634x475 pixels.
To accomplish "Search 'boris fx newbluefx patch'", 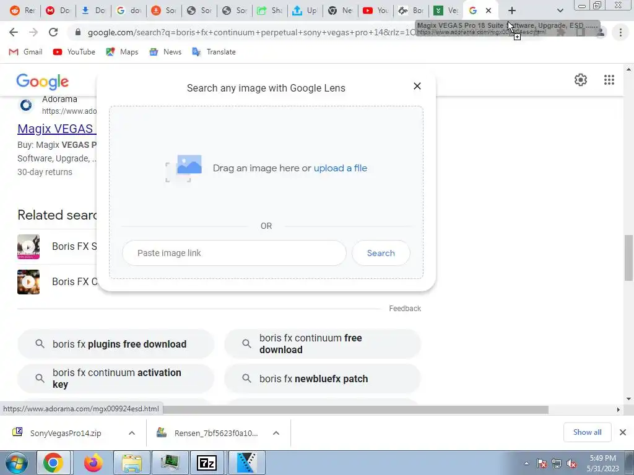I will click(x=323, y=379).
